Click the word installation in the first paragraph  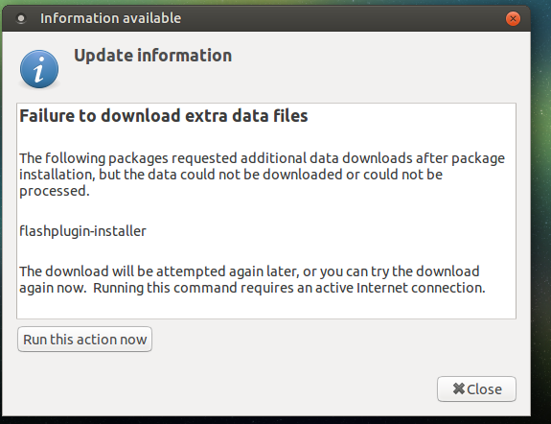point(57,175)
